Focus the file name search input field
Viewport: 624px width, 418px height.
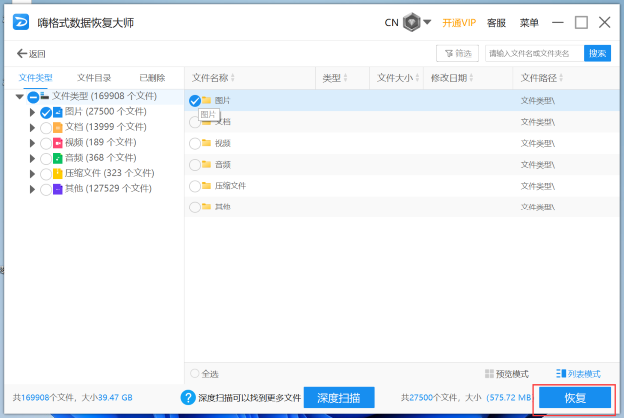(534, 53)
